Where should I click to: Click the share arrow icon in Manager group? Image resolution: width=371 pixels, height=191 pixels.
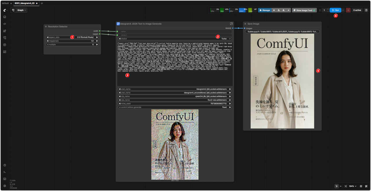(288, 10)
